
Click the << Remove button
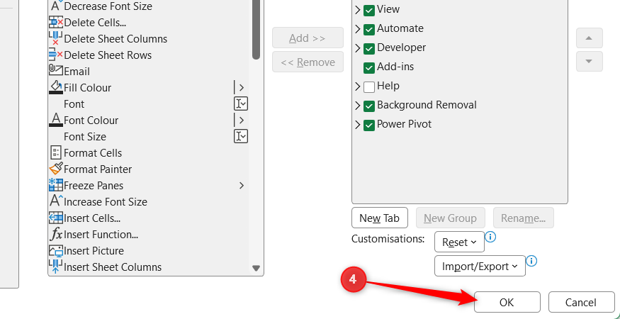(x=308, y=62)
